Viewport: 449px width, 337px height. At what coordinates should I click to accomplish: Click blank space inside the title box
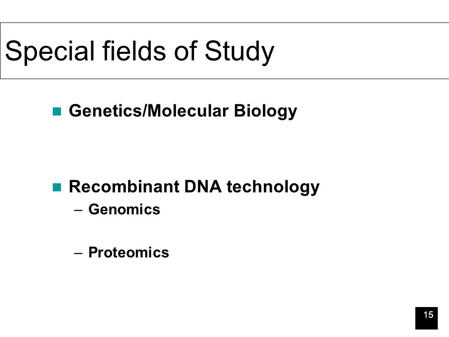[358, 51]
